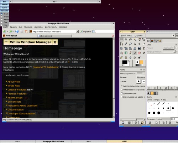Switch to the Channels tab in GIMP dock
This screenshot has width=178, height=143.
pyautogui.click(x=152, y=41)
